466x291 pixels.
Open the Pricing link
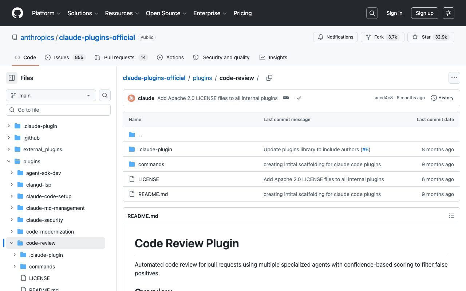pos(242,13)
